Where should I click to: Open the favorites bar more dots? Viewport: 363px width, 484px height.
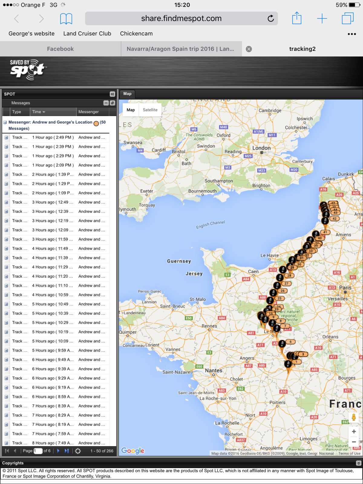[352, 34]
